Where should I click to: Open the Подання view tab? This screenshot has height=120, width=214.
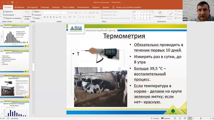click(96, 7)
